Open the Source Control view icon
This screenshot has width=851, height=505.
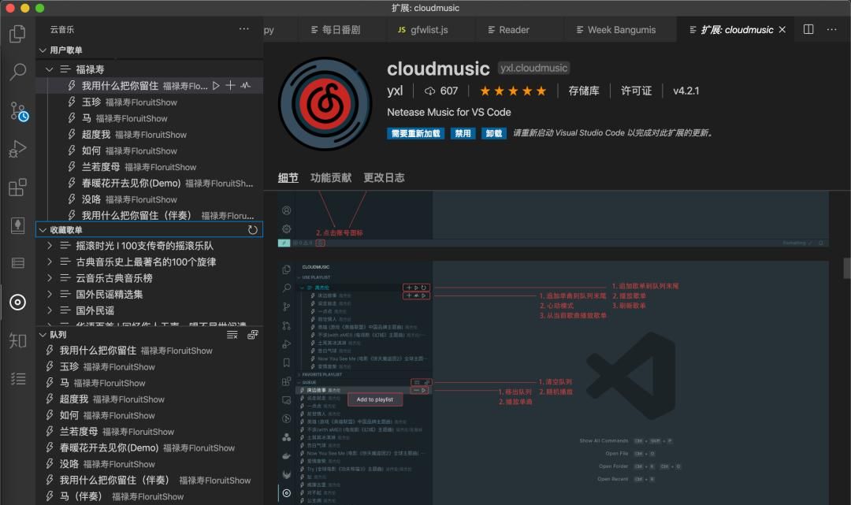click(18, 111)
